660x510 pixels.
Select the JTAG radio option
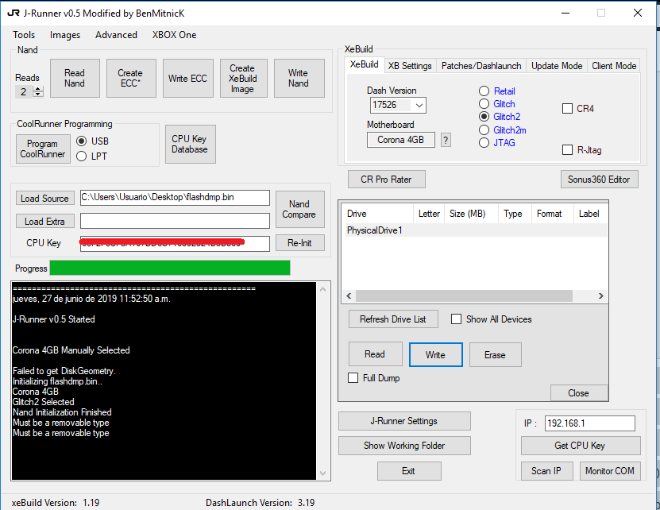pos(484,143)
